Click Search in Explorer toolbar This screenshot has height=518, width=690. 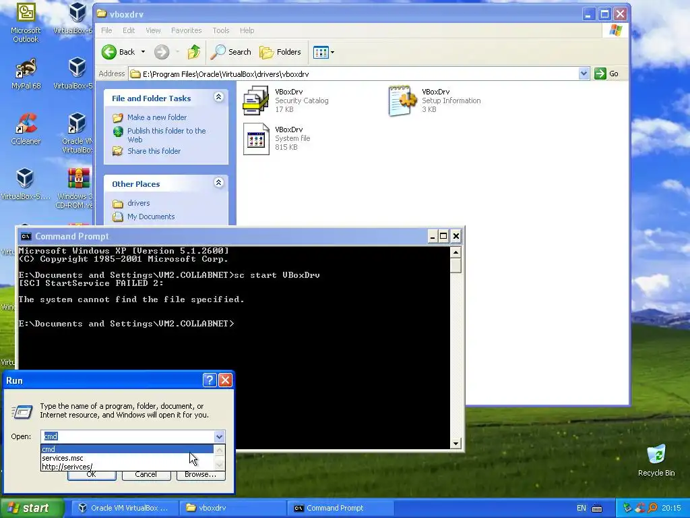point(231,52)
